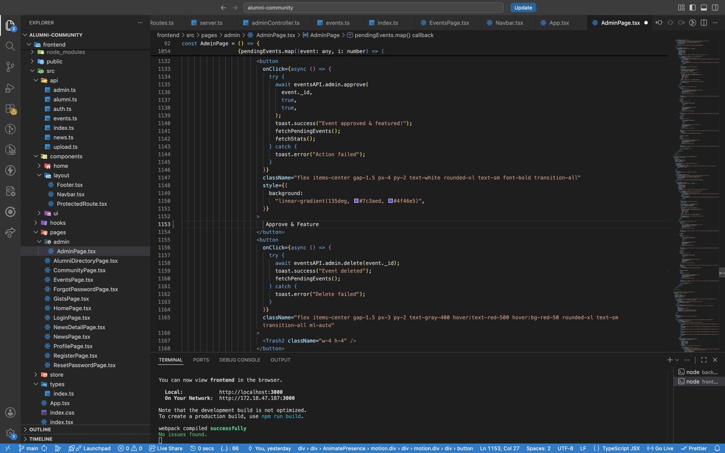Open the Manage gear icon
This screenshot has height=453, width=725.
[x=10, y=433]
